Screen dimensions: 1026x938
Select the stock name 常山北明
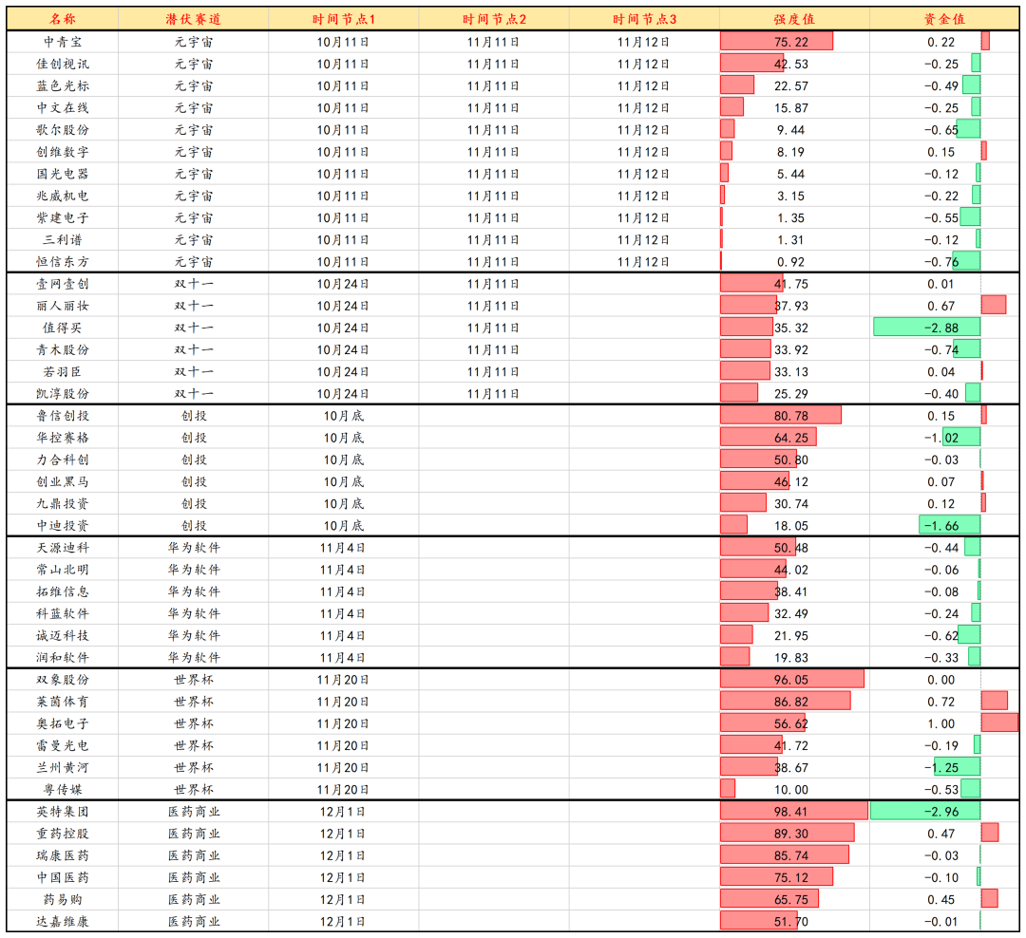coord(62,570)
